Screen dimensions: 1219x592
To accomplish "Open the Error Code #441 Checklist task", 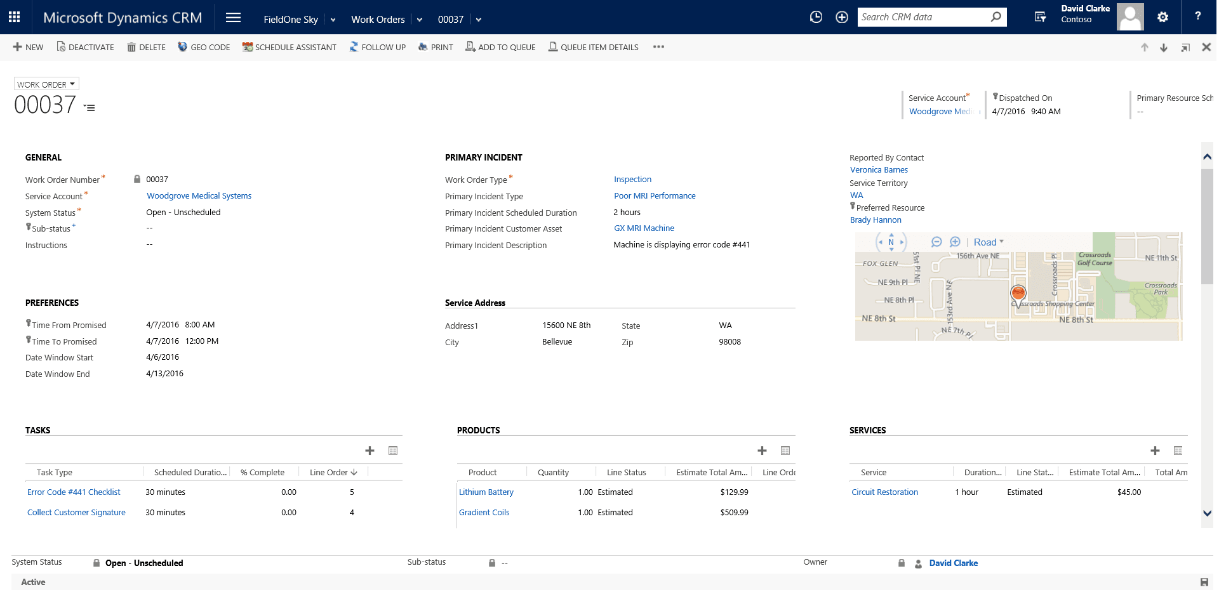I will click(74, 492).
